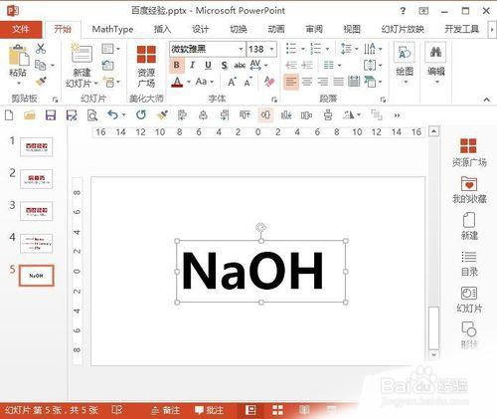Click the Cut scissors icon
497x419 pixels.
point(41,49)
